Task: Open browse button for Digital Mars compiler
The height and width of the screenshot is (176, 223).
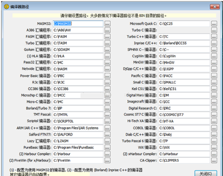Action: 214,95
